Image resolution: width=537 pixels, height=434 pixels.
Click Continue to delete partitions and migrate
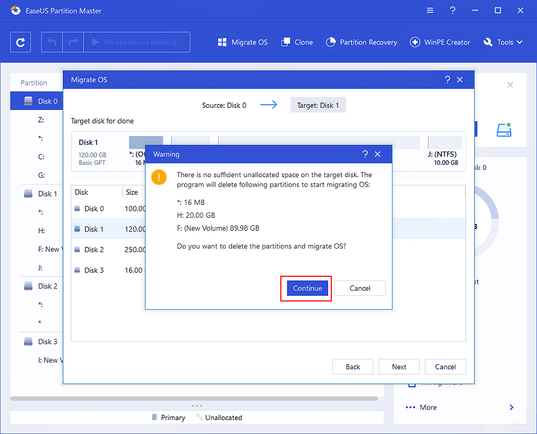pyautogui.click(x=306, y=288)
